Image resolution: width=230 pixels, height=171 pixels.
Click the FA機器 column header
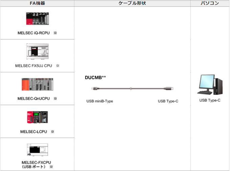point(37,3)
